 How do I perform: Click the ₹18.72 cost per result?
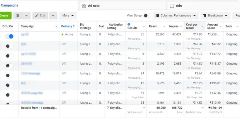pos(198,54)
